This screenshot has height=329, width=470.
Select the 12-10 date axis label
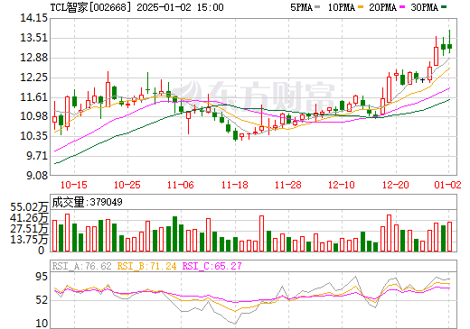pos(342,185)
